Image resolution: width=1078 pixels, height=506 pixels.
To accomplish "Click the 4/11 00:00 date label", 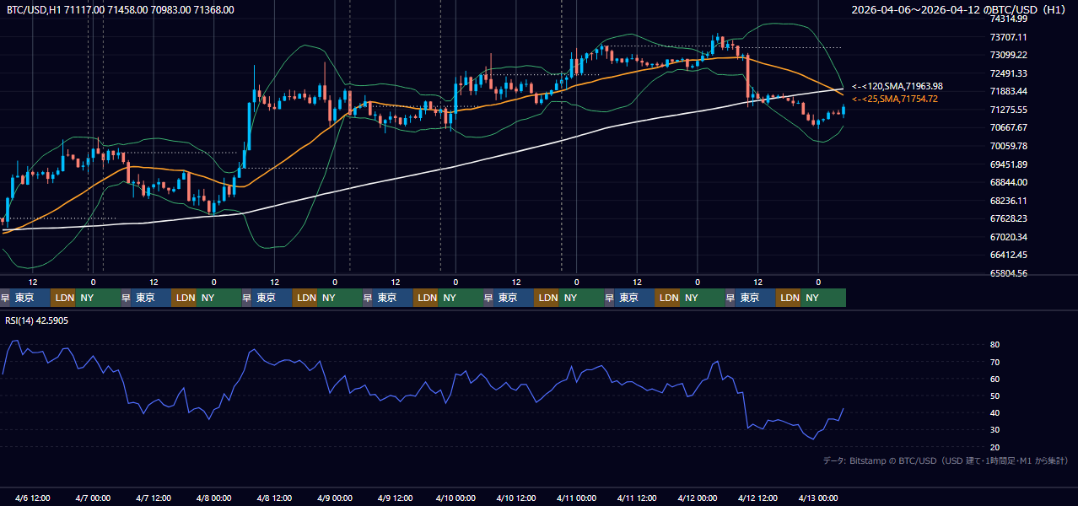I will (577, 498).
